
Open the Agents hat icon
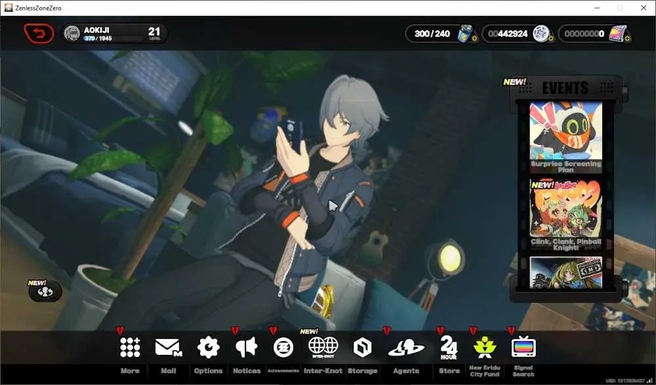pyautogui.click(x=406, y=348)
